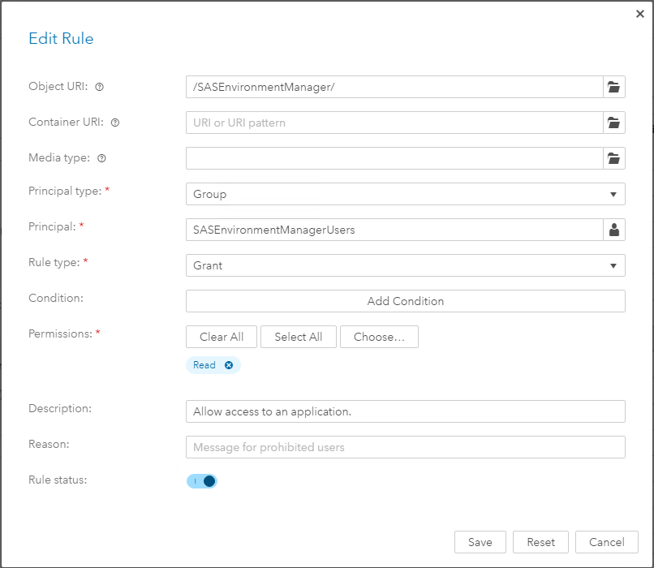The height and width of the screenshot is (568, 654).
Task: Open the Choose permissions dialog
Action: [x=379, y=337]
